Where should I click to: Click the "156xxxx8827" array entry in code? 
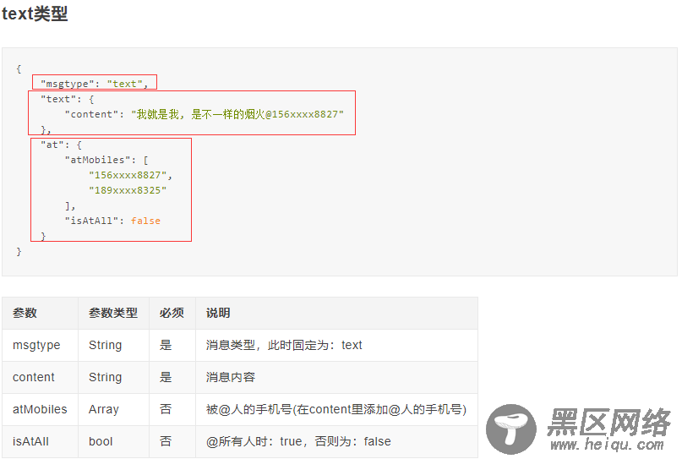pos(128,175)
